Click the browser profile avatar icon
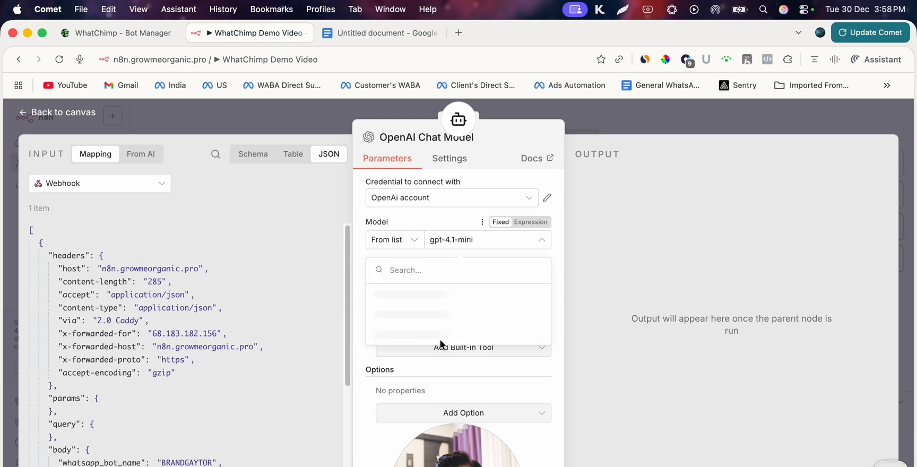 [820, 33]
